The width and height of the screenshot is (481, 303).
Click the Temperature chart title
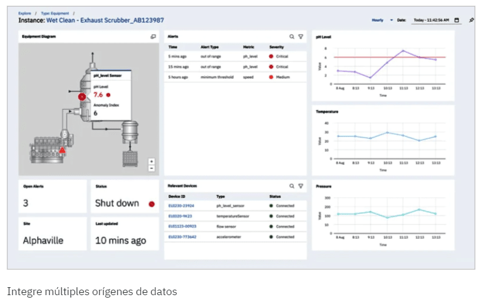[x=327, y=112]
